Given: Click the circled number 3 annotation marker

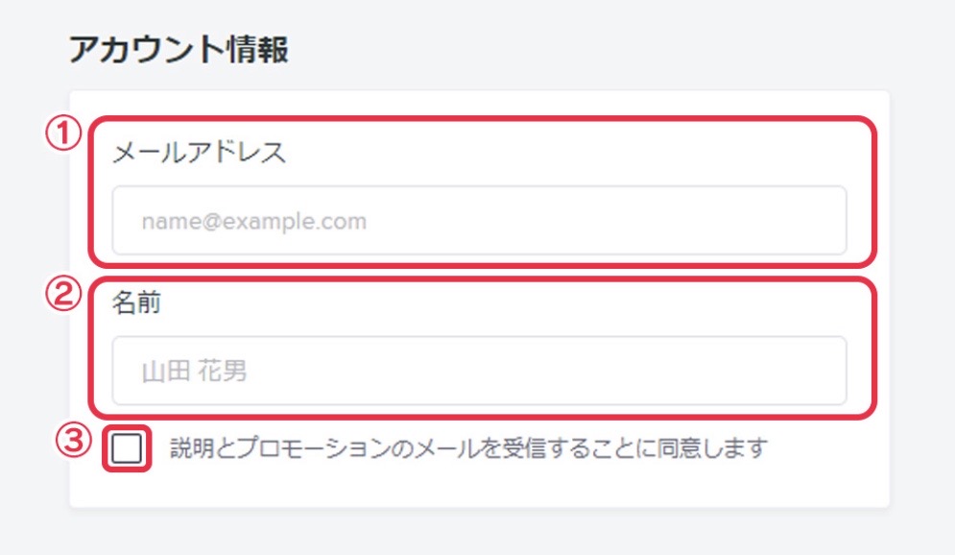Looking at the screenshot, I should [74, 441].
